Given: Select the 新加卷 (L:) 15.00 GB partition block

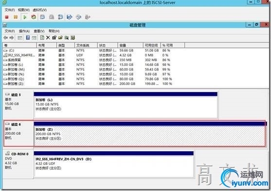Looking at the screenshot, I should click(x=126, y=105).
